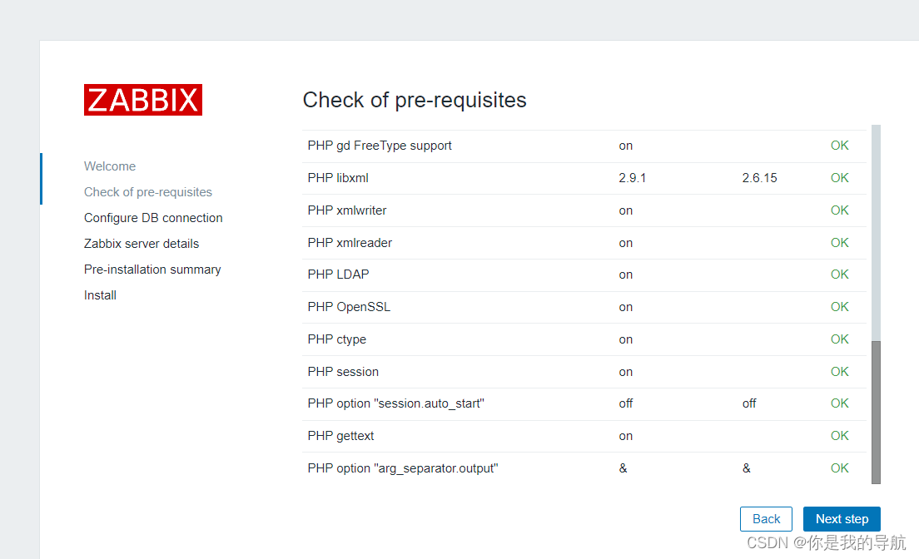Click the Next step button

(842, 518)
